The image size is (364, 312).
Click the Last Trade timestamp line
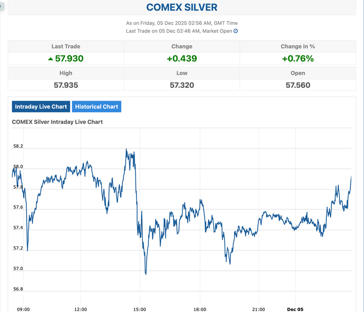(x=179, y=31)
